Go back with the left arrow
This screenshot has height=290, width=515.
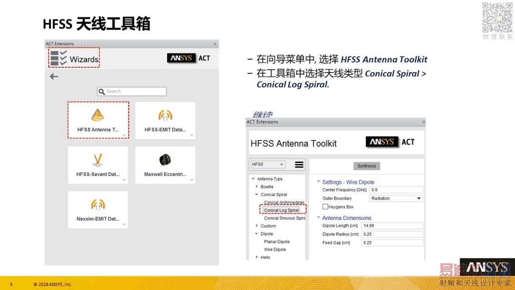tap(54, 76)
